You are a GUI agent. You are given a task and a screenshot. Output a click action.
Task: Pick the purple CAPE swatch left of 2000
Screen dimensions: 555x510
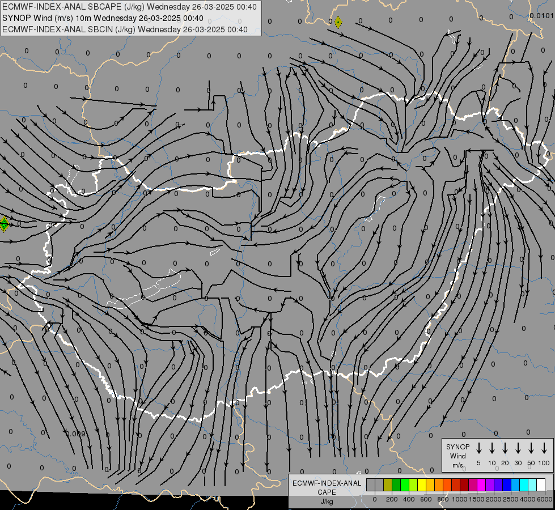pyautogui.click(x=490, y=484)
